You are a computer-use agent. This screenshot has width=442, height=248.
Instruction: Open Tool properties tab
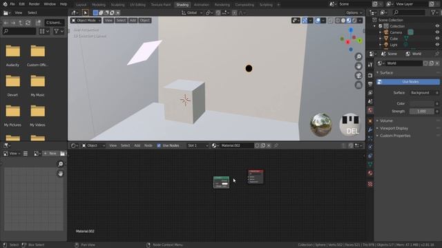coord(370,65)
